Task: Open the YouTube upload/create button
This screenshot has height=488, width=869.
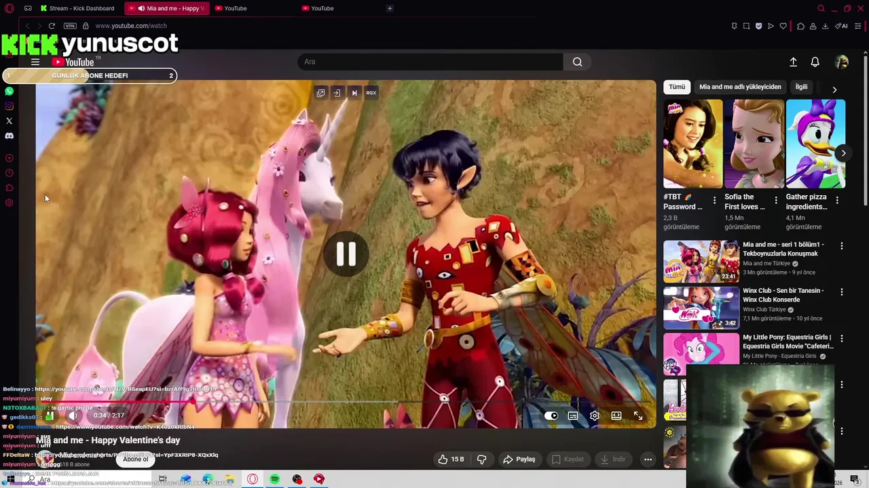Action: tap(793, 62)
